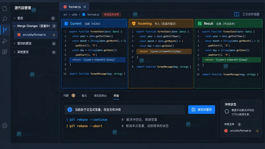Open src/utils/format.ts in Merge Changes list
This screenshot has width=265, height=149.
tap(36, 35)
